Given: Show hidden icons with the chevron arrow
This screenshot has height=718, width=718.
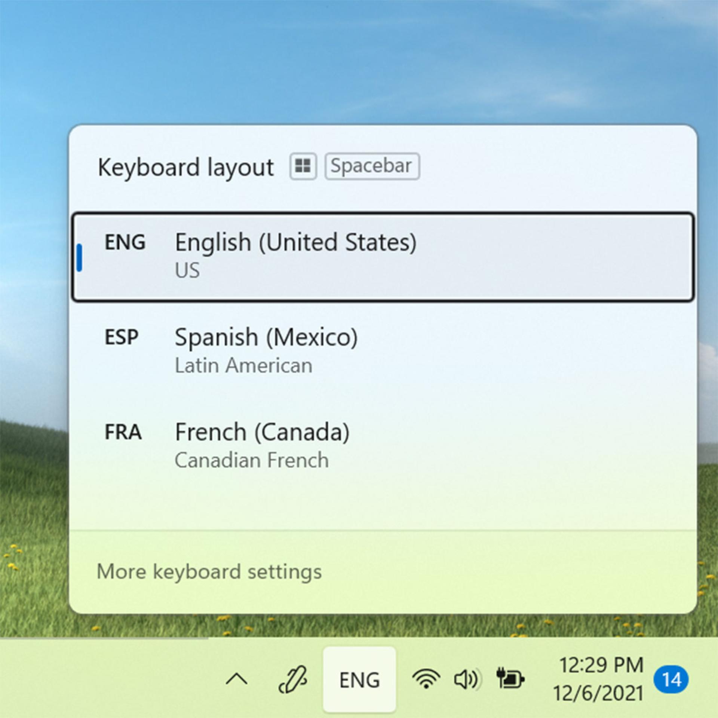Looking at the screenshot, I should point(237,679).
